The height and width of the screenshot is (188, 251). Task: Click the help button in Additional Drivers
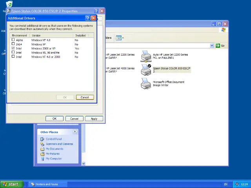point(87,18)
